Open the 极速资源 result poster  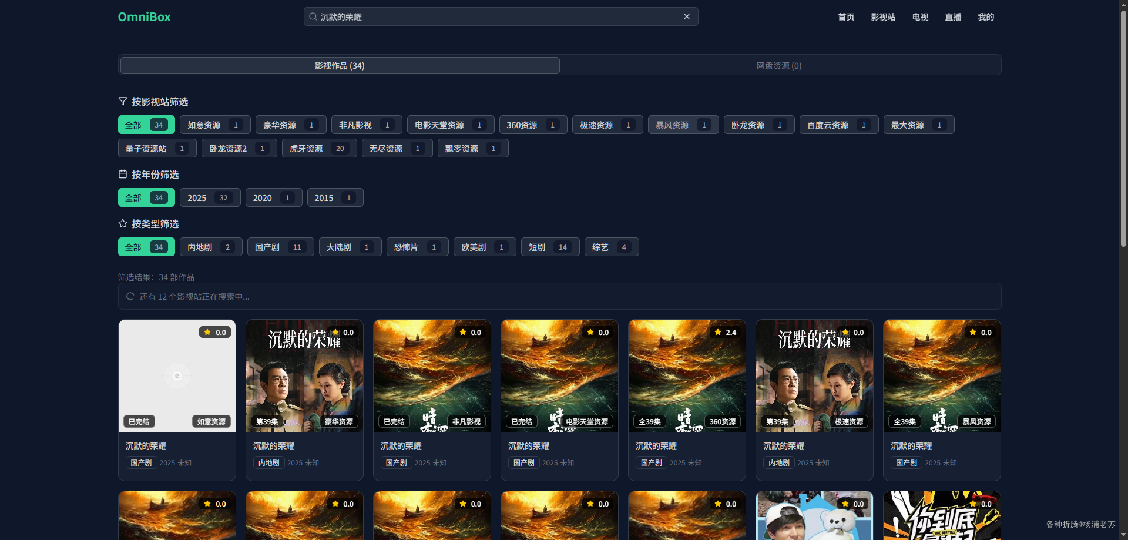814,376
